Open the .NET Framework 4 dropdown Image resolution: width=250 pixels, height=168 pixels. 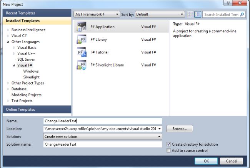click(x=97, y=14)
